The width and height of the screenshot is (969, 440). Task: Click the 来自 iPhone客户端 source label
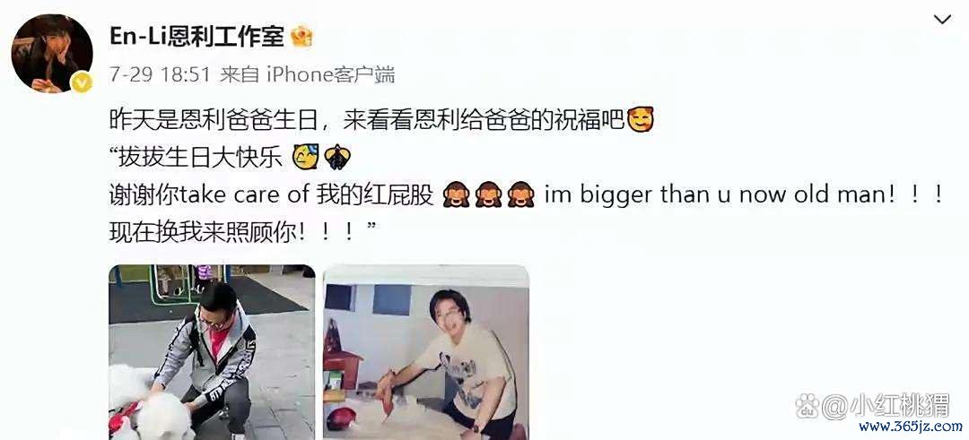[x=307, y=75]
